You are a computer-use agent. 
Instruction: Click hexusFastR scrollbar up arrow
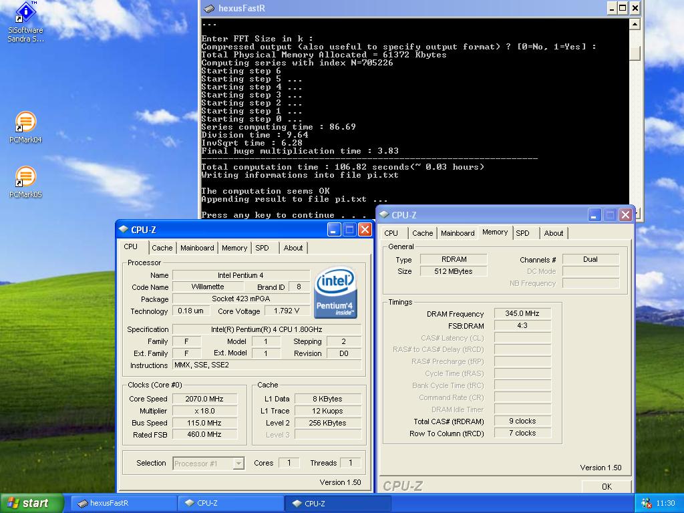(635, 24)
